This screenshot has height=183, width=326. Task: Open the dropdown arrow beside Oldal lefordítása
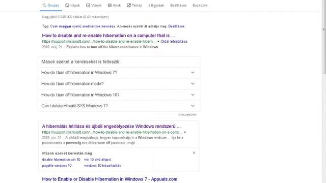tap(158, 42)
